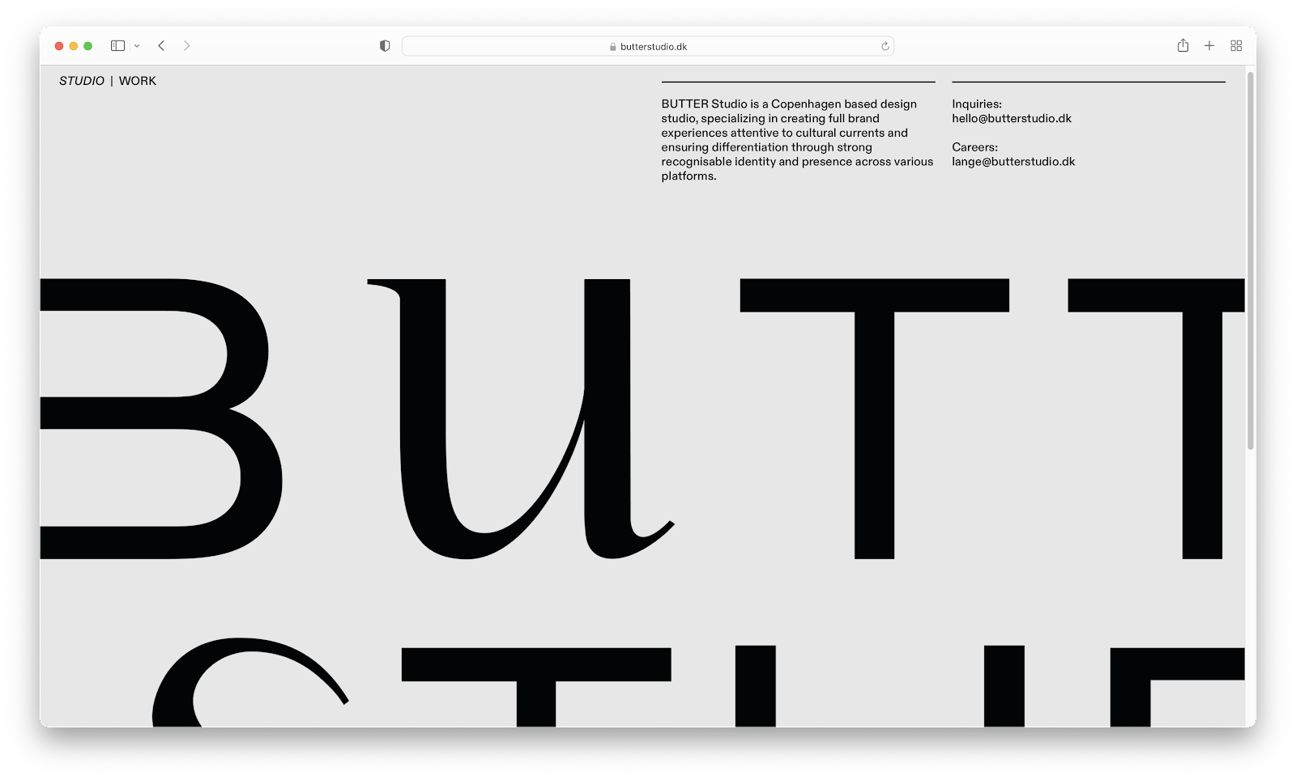Click the lange@butterstudio.dk careers email
The width and height of the screenshot is (1296, 780).
1013,162
